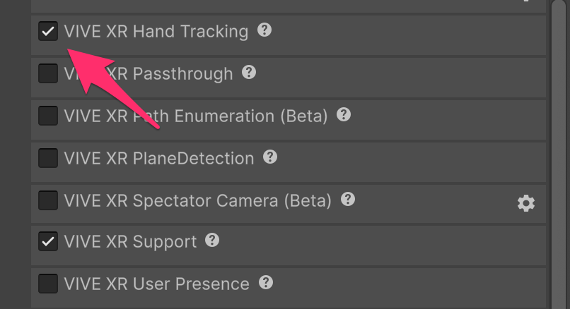The height and width of the screenshot is (309, 570).
Task: Click Spectator Camera (Beta) question mark icon
Action: [x=348, y=199]
